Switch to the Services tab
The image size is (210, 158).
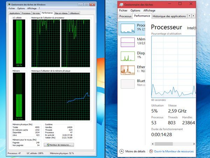pos(36,13)
